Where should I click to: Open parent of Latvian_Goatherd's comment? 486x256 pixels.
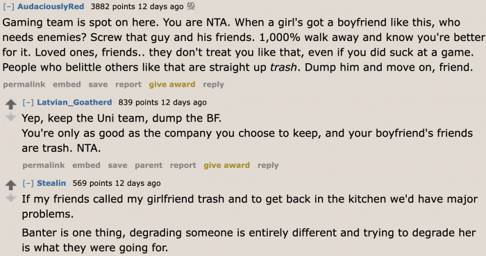tap(149, 165)
